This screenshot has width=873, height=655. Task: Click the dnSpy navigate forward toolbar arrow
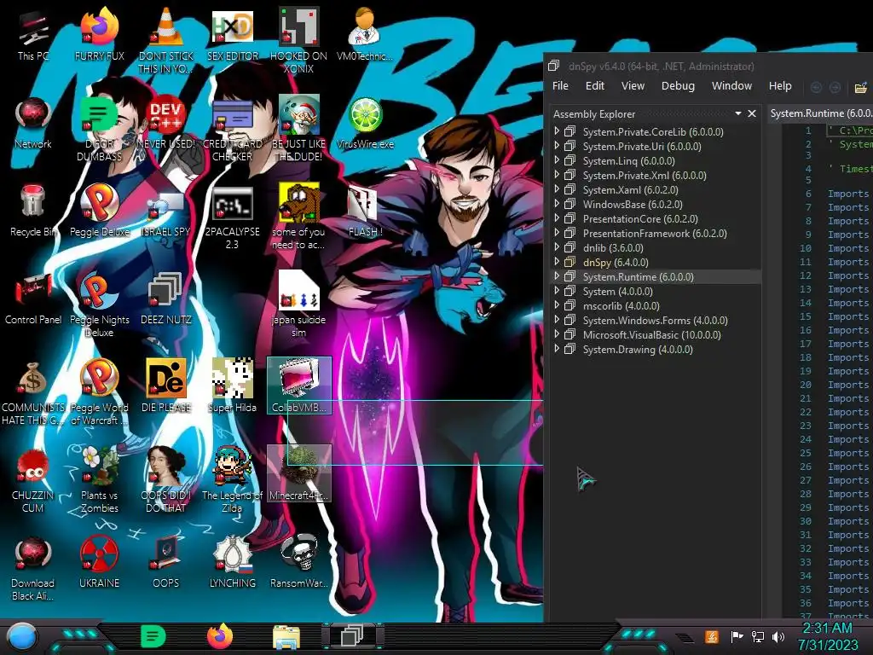835,88
